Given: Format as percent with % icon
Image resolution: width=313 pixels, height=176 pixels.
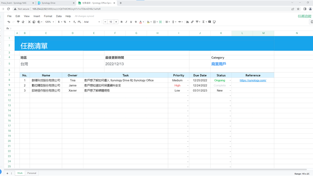Looking at the screenshot, I should 65,22.
